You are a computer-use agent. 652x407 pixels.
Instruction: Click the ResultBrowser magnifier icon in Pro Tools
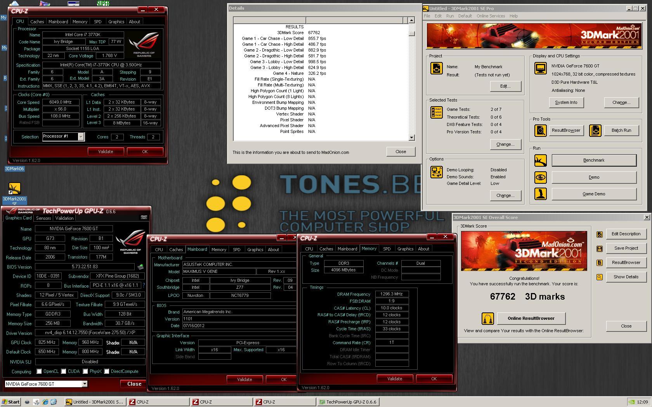(x=540, y=131)
